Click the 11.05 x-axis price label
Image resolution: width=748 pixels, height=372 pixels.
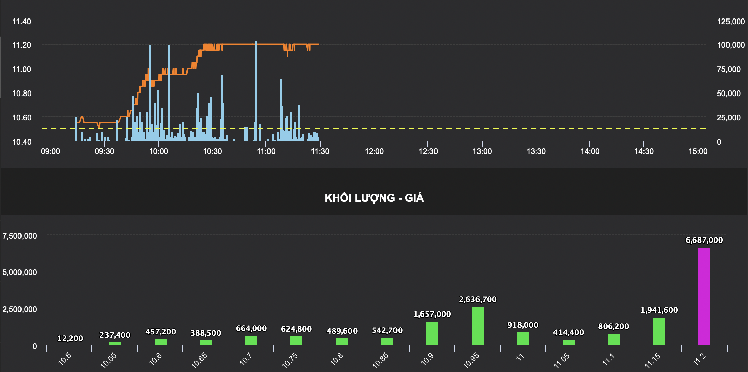pos(562,360)
